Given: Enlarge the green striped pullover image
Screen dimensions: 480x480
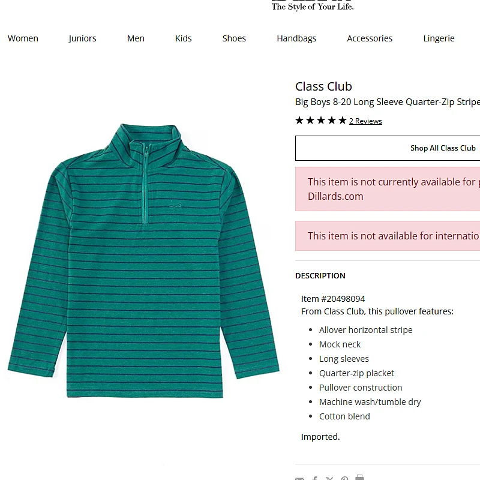Looking at the screenshot, I should pos(144,261).
